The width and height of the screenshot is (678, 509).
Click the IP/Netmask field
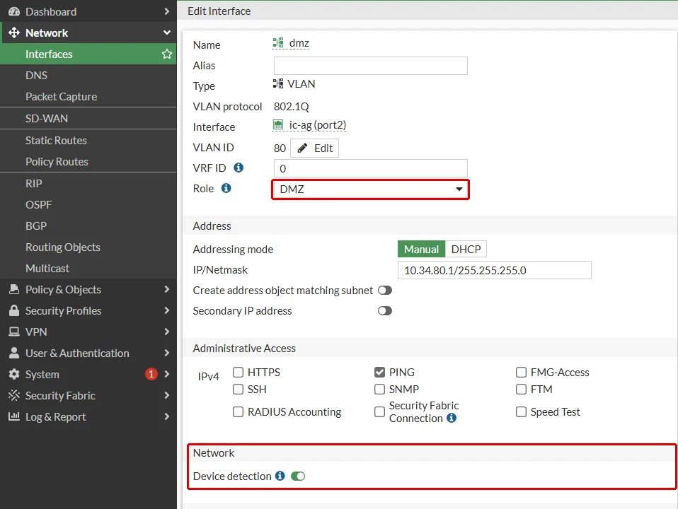pos(494,271)
